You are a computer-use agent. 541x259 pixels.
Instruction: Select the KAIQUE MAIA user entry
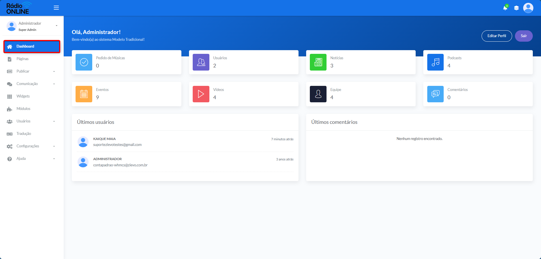185,142
